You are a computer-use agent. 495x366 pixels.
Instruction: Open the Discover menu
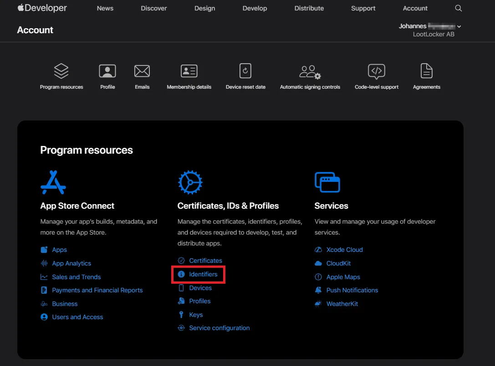click(154, 9)
